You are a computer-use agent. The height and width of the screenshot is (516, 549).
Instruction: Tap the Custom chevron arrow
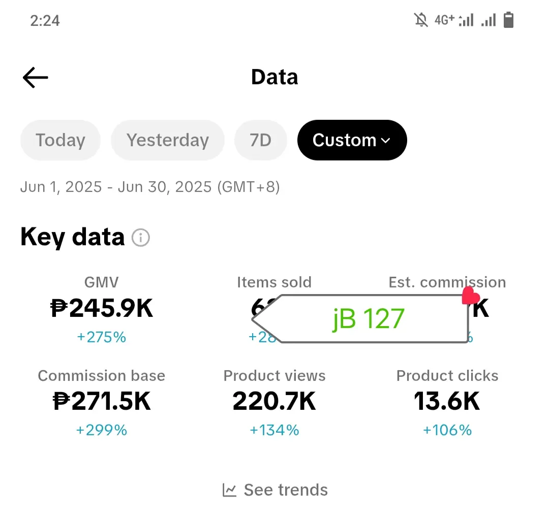385,141
